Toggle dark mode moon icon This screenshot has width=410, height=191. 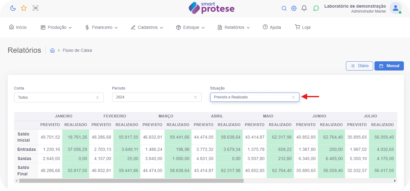[x=13, y=8]
